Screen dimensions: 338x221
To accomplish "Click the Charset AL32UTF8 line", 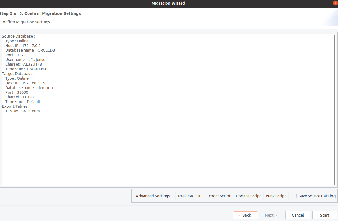I will click(x=23, y=64).
